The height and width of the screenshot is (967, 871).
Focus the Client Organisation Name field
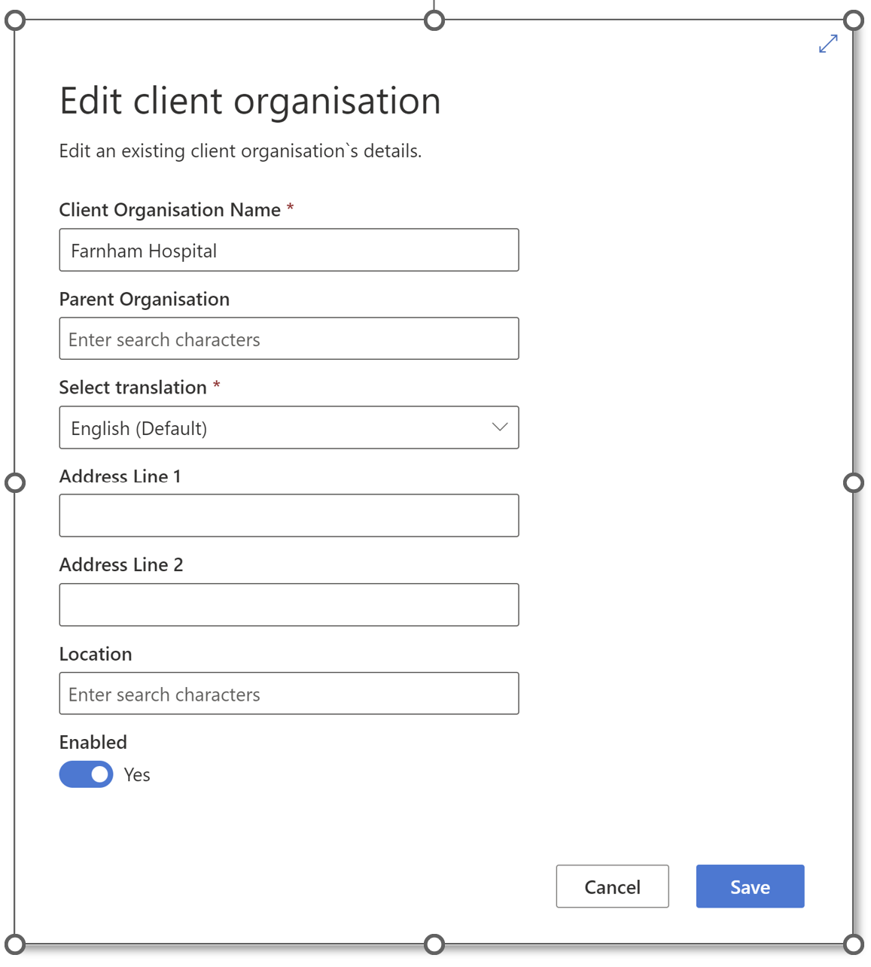pos(289,250)
